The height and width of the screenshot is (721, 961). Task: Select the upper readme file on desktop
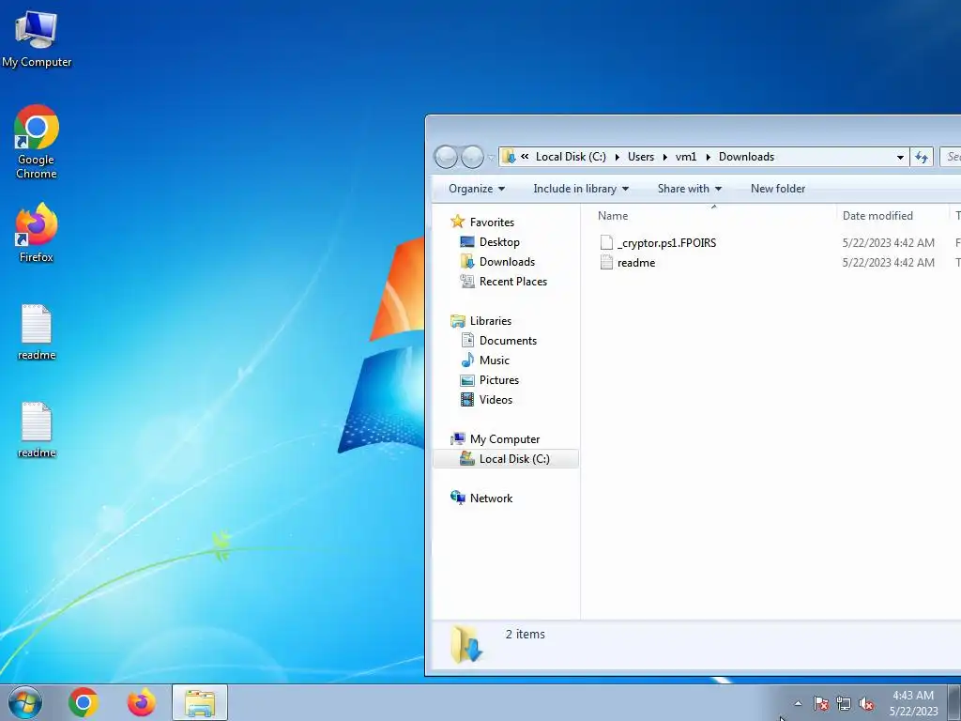37,332
